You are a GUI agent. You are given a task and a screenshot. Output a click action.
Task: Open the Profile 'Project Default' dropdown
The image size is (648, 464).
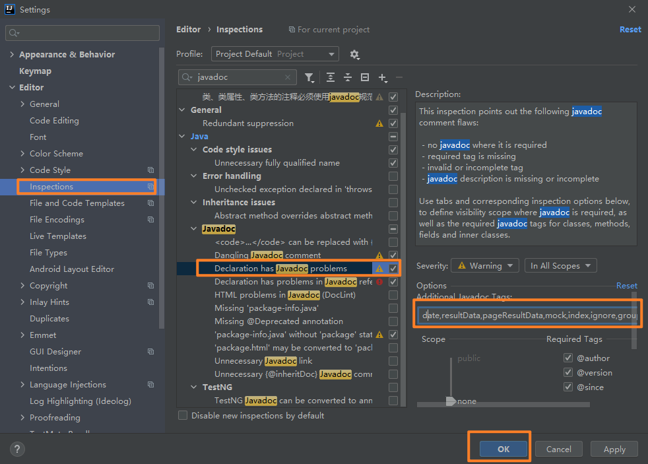click(275, 54)
